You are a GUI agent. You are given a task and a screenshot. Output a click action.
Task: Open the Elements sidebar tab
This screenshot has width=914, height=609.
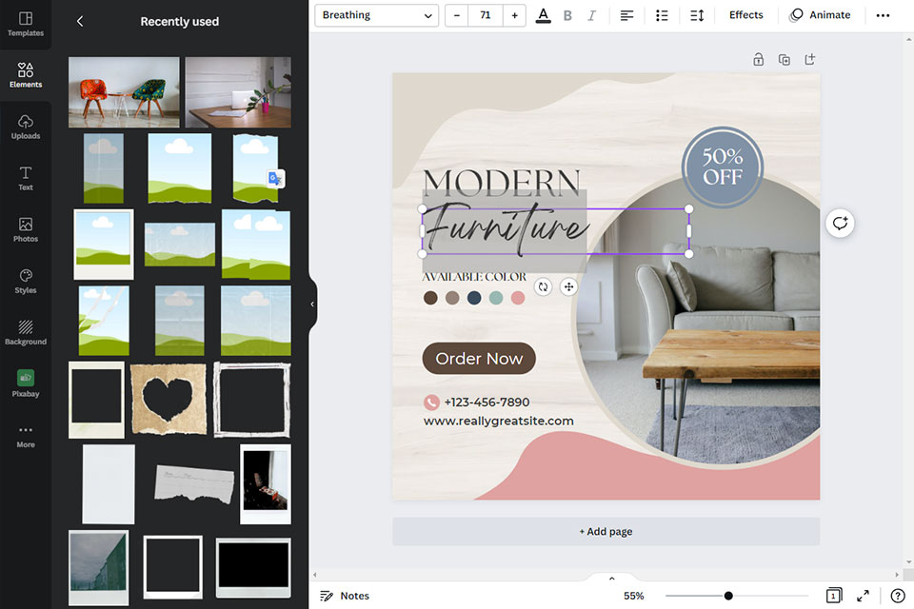point(26,75)
